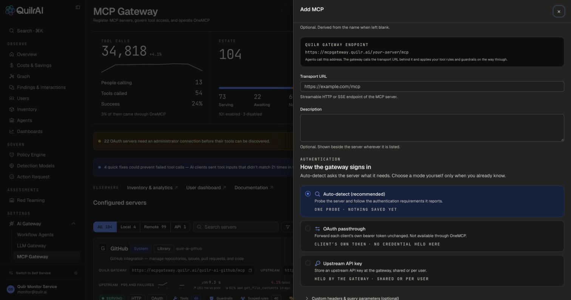Close the Add MCP panel
The width and height of the screenshot is (571, 300).
(x=559, y=12)
